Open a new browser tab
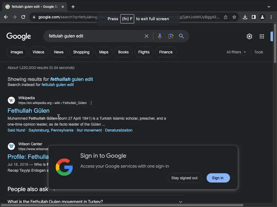The height and width of the screenshot is (207, 277). (x=73, y=7)
